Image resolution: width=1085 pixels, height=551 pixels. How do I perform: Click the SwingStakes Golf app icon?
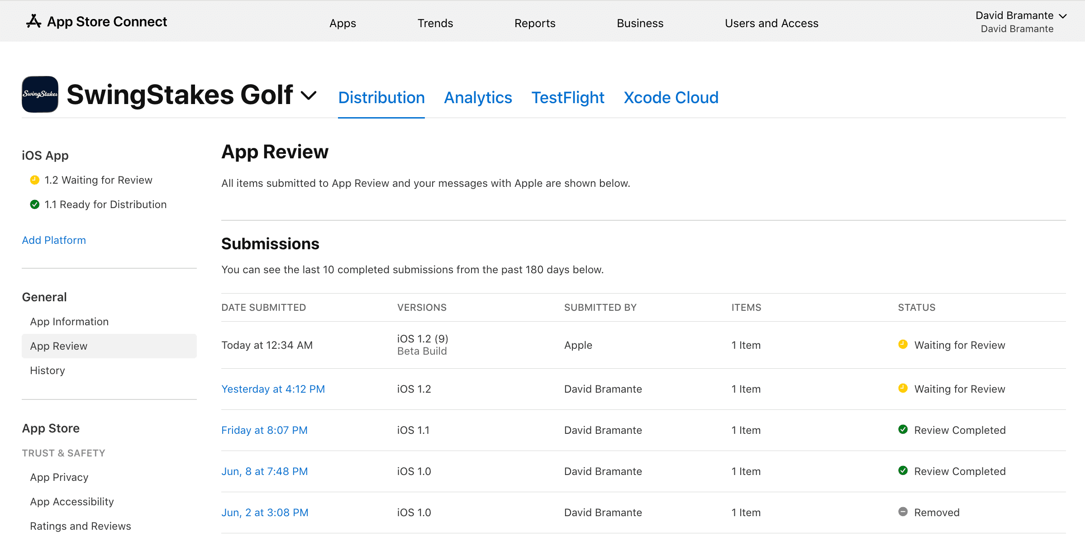40,94
